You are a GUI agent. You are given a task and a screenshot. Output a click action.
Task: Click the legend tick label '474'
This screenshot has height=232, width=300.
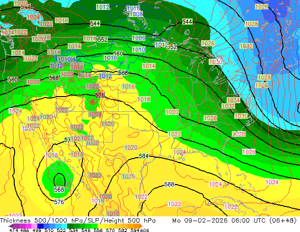click(14, 230)
